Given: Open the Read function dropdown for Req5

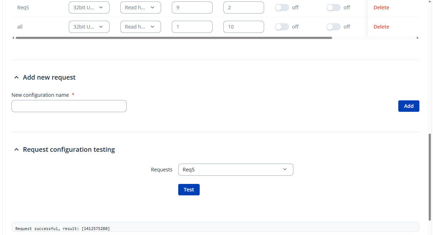Looking at the screenshot, I should pos(140,7).
